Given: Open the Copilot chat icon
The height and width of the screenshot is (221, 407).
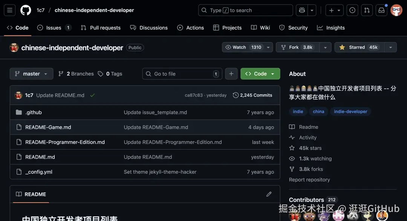Looking at the screenshot, I should tap(302, 10).
